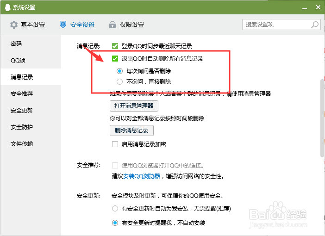Open the 权限设置 tab
This screenshot has width=325, height=236.
tap(126, 25)
